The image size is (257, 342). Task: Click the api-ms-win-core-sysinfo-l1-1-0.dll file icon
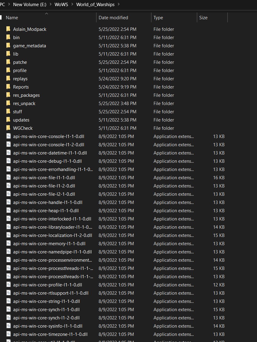9,326
